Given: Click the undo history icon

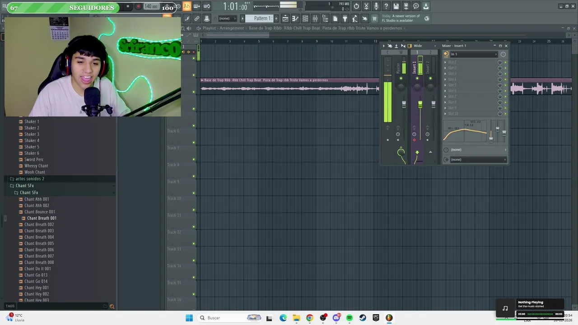Looking at the screenshot, I should 356,6.
